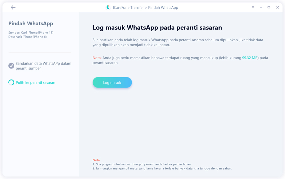Click the bottom red Nota label
Viewport: 285px width, 179px height.
coord(96,160)
